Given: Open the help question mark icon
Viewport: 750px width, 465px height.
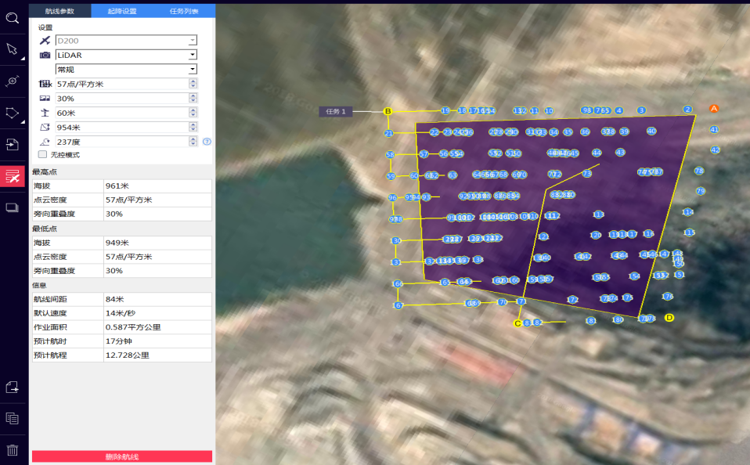Looking at the screenshot, I should (x=207, y=142).
